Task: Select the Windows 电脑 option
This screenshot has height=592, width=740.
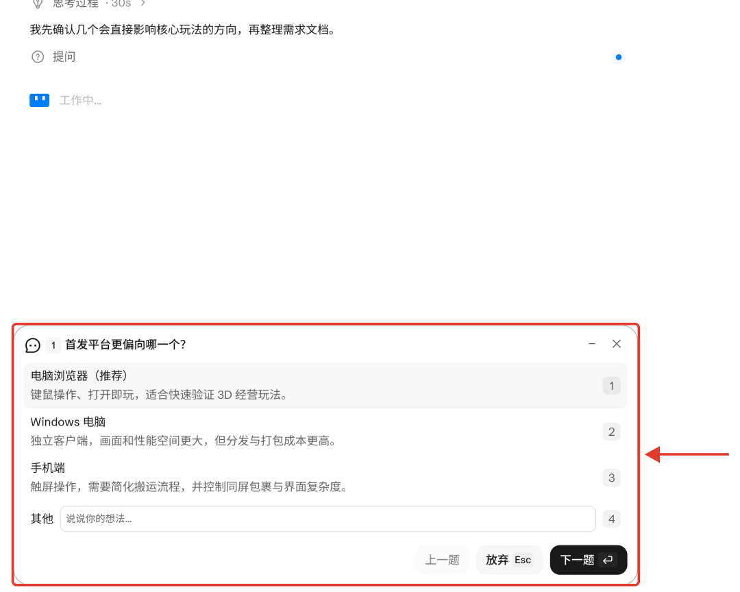Action: pos(325,432)
